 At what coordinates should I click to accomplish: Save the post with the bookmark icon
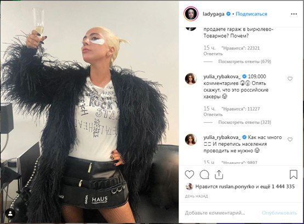click(x=294, y=174)
